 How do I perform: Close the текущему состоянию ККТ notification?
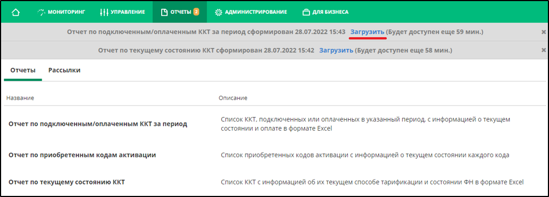click(x=544, y=50)
